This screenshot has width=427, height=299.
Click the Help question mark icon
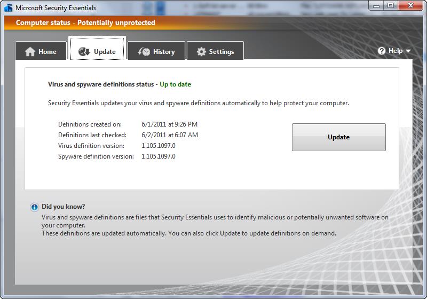[382, 51]
